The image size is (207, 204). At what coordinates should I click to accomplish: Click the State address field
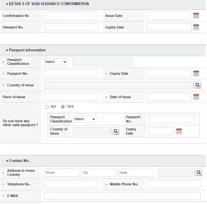pos(136,173)
